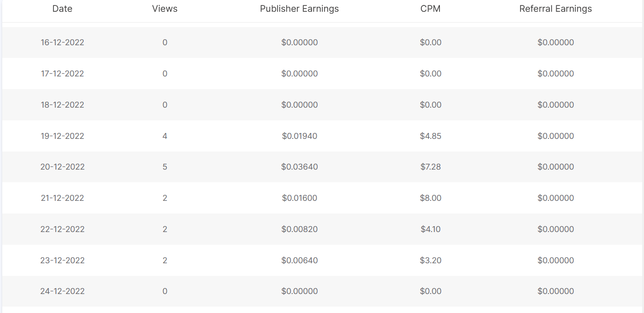Click CPM value $4.85
Viewport: 644px width, 313px height.
click(430, 136)
